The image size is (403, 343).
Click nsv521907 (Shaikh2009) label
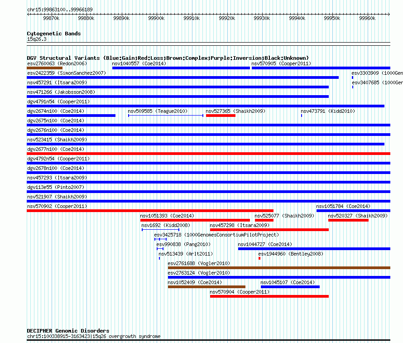pyautogui.click(x=57, y=197)
